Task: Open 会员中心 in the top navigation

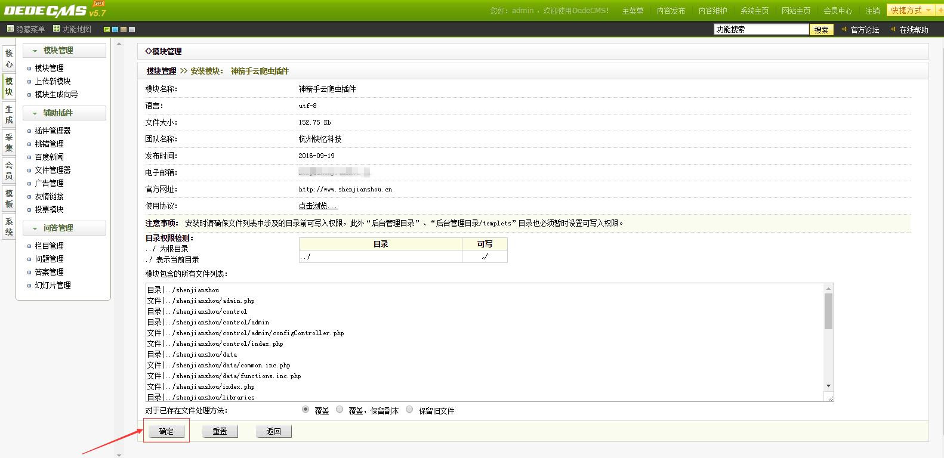Action: (x=838, y=11)
